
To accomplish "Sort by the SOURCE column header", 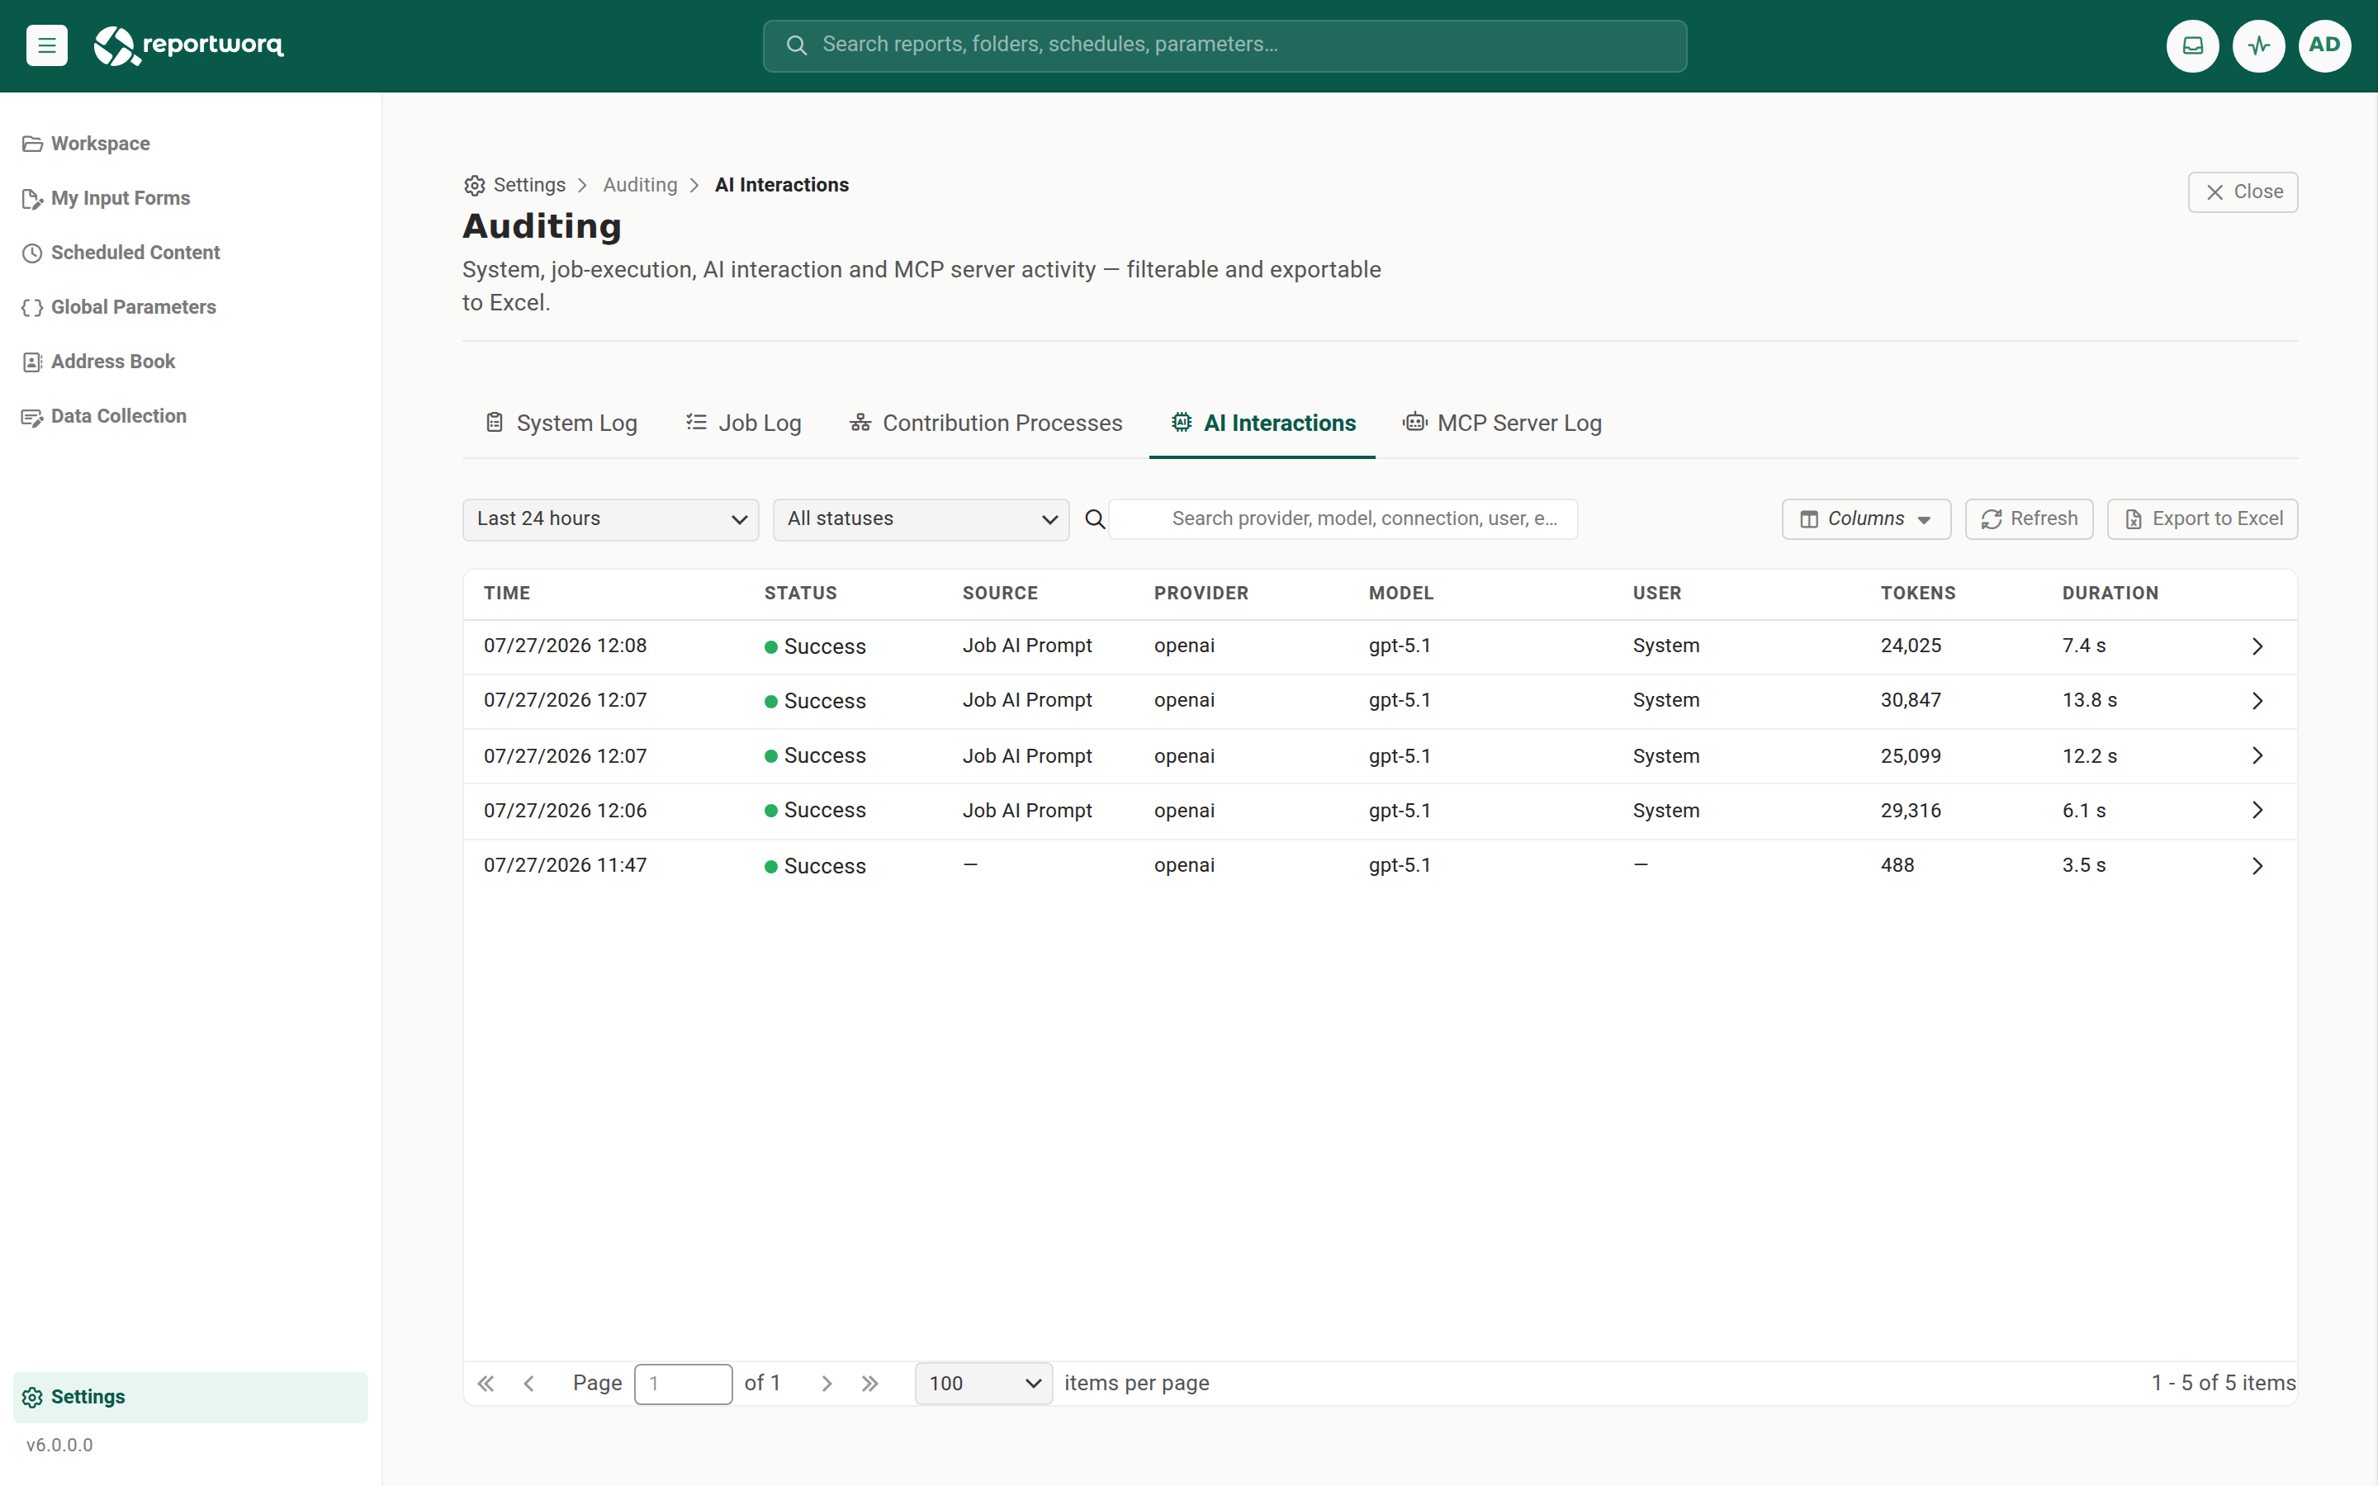I will coord(1001,594).
